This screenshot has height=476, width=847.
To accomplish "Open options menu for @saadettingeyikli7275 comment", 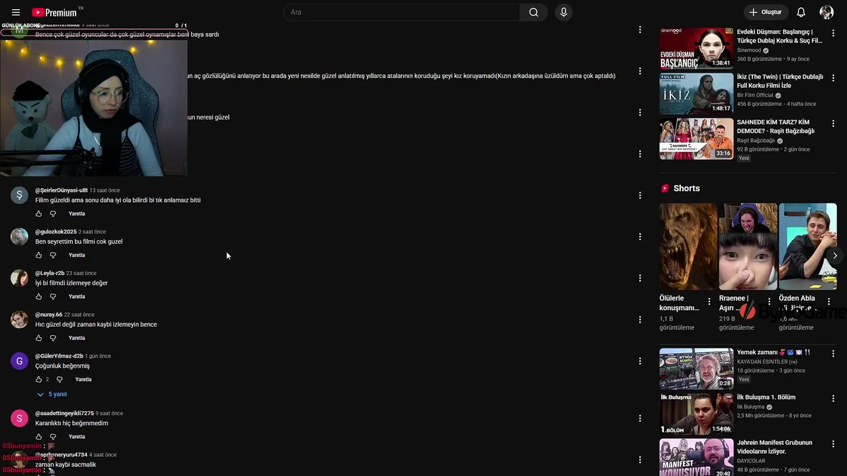I will point(639,418).
